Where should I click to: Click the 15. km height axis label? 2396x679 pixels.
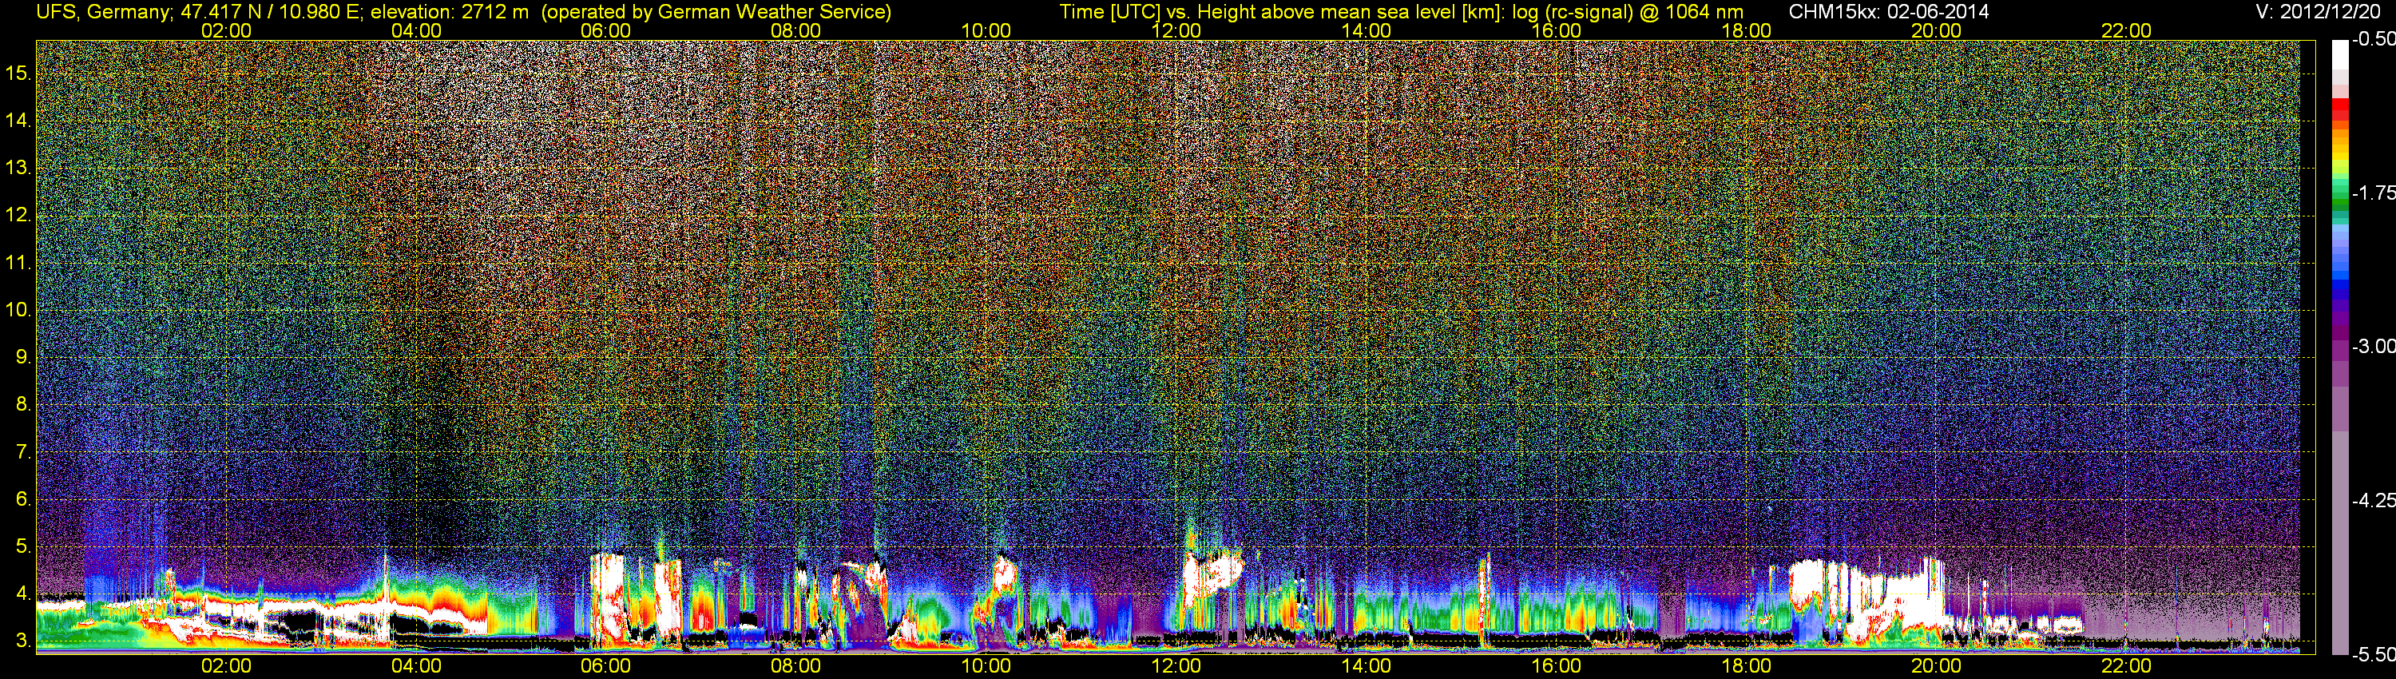[18, 73]
